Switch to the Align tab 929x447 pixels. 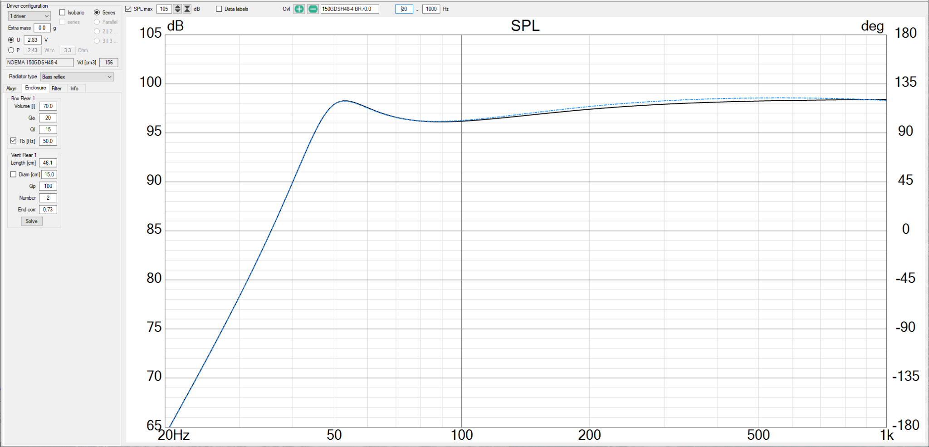click(x=11, y=88)
